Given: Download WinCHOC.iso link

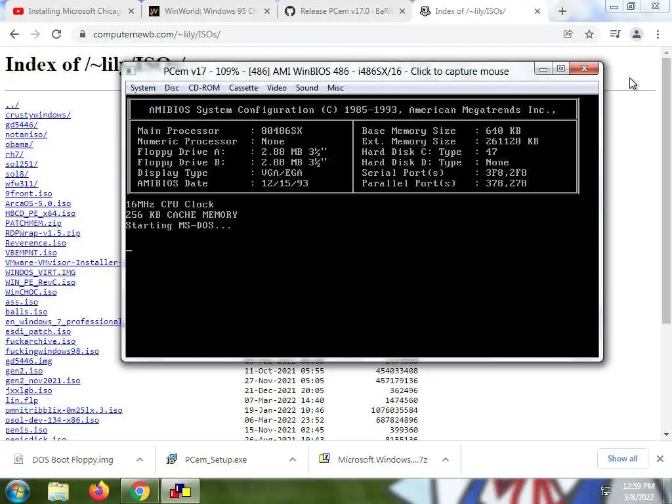Looking at the screenshot, I should click(31, 292).
